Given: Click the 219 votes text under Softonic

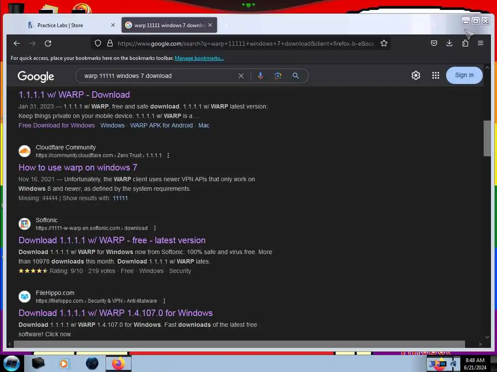Looking at the screenshot, I should (101, 271).
